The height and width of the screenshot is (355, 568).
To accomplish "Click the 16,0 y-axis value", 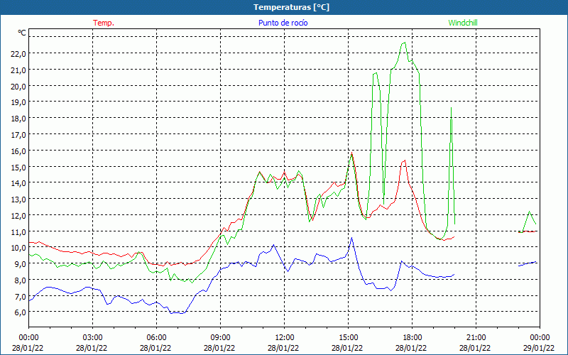I will click(x=18, y=151).
